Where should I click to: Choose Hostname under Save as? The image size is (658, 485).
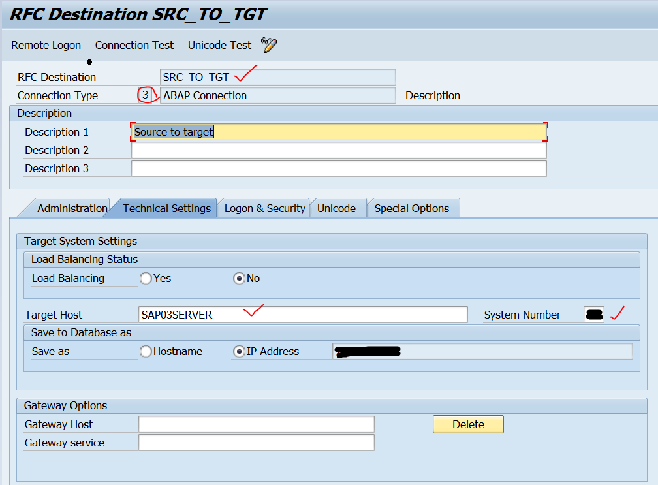point(146,351)
